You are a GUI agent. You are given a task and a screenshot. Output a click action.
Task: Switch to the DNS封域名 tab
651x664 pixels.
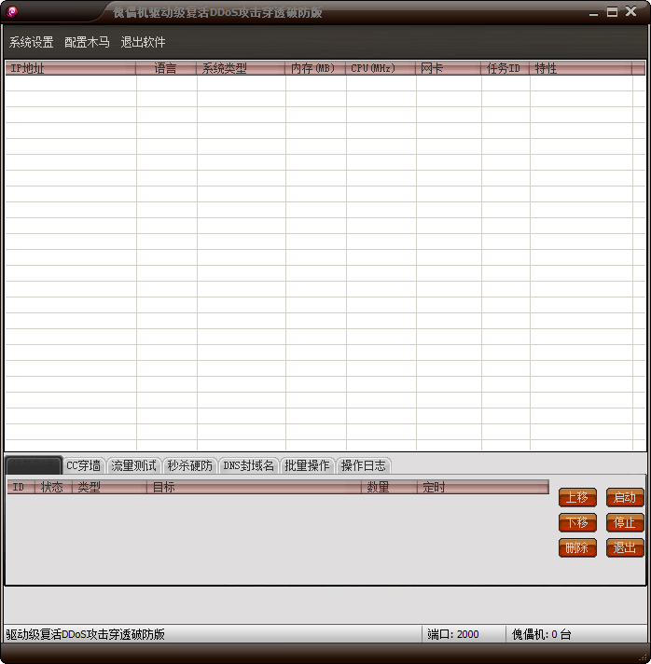tap(249, 465)
